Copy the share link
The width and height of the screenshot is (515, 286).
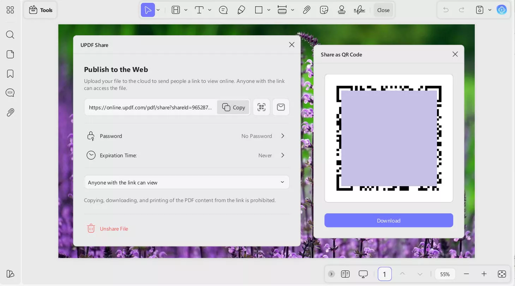(x=233, y=107)
